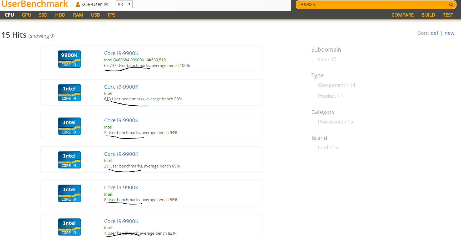Open Core i9-9900K with 613 benchmarks
The height and width of the screenshot is (237, 461).
pos(121,87)
